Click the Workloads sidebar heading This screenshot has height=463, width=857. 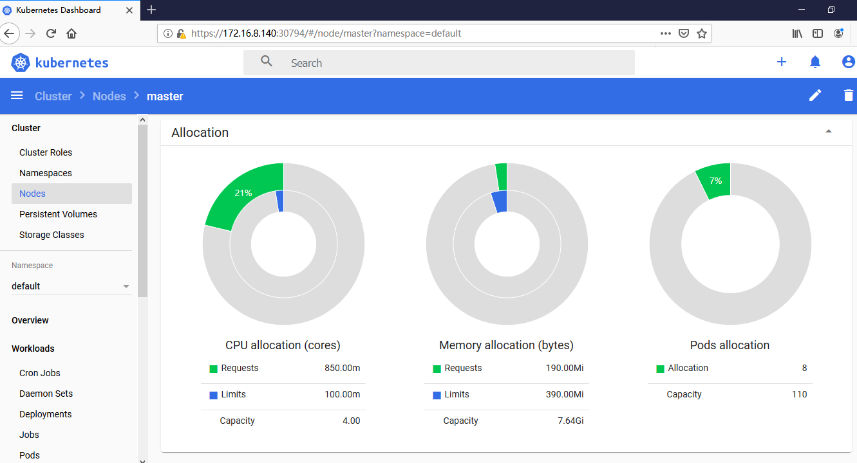coord(33,349)
